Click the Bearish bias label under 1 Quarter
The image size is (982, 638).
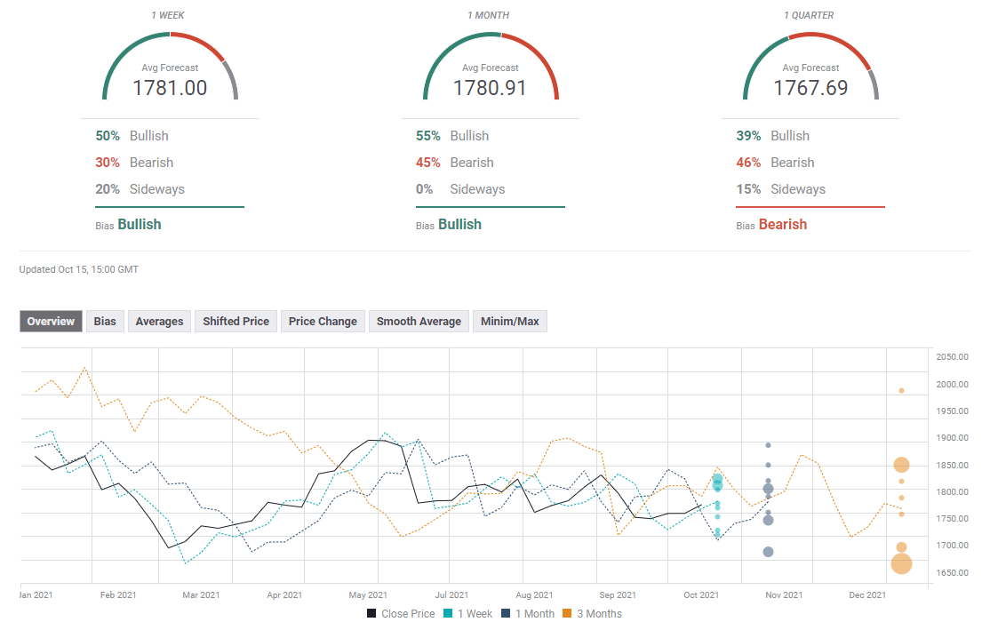click(782, 225)
